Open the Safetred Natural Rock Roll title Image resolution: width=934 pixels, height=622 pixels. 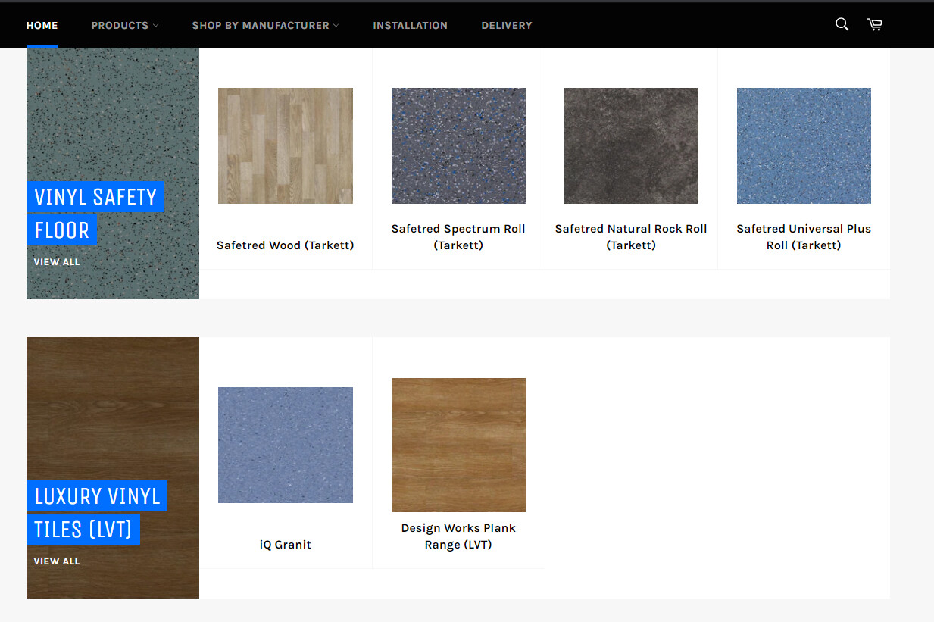tap(631, 237)
